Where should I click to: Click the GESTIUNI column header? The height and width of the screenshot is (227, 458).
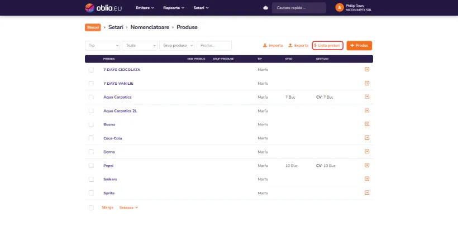click(x=322, y=59)
